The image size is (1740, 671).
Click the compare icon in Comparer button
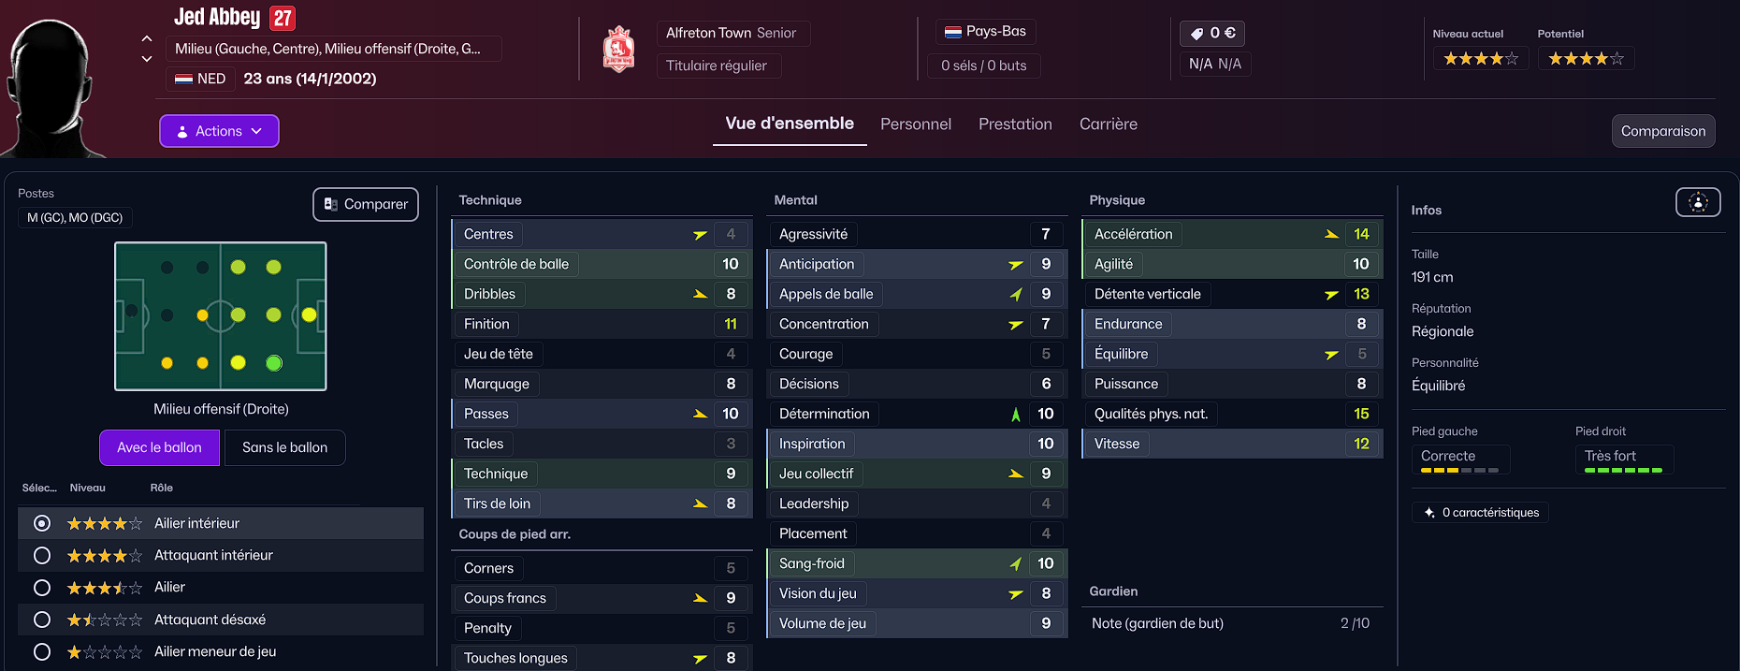pos(330,204)
